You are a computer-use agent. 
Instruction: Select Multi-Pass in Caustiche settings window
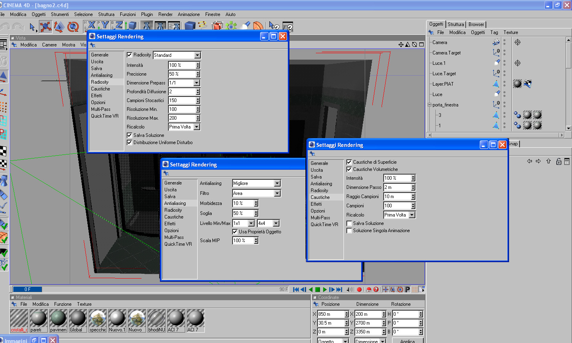click(x=320, y=218)
